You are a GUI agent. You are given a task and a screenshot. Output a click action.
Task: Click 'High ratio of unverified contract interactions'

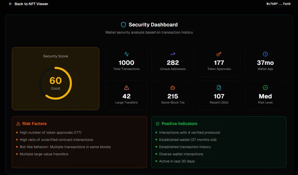(57, 140)
